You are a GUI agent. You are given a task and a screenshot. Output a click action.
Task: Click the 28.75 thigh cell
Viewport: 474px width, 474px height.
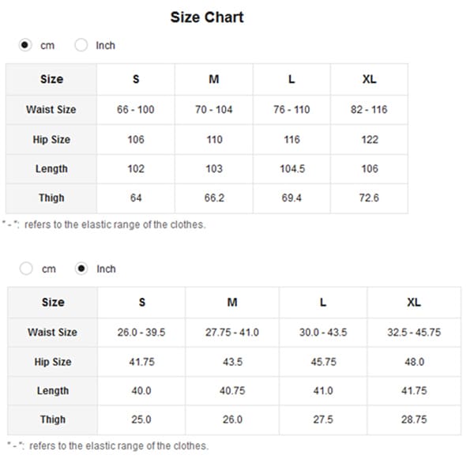(x=414, y=419)
